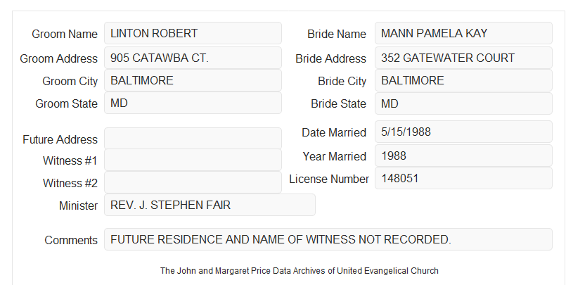Click the Bride City field
Screen dimensions: 566x285
pyautogui.click(x=463, y=80)
